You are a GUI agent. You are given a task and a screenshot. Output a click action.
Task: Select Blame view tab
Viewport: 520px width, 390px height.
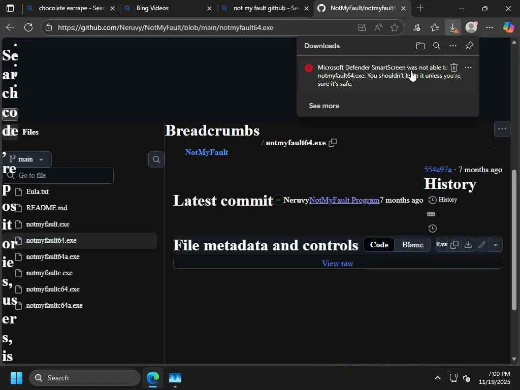(x=412, y=245)
